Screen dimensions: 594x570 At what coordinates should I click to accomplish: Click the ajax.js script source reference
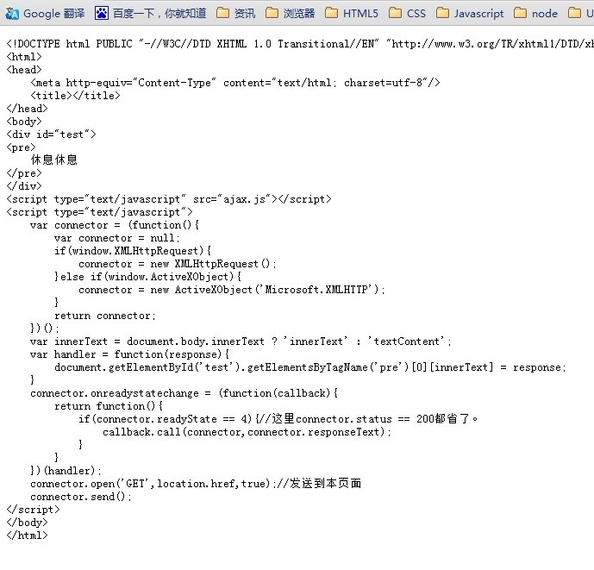246,199
